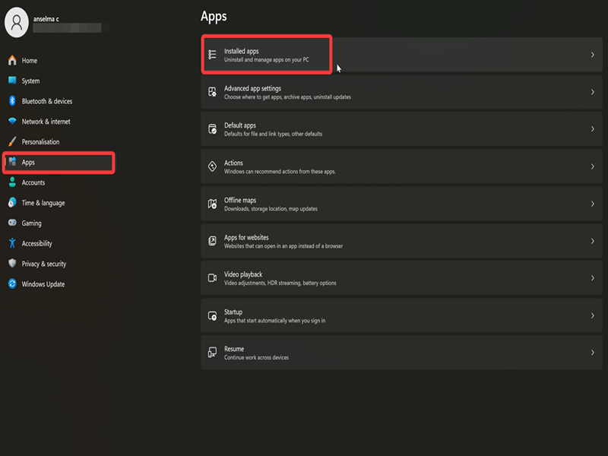Open the Personalisation settings section
Image resolution: width=608 pixels, height=456 pixels.
40,142
